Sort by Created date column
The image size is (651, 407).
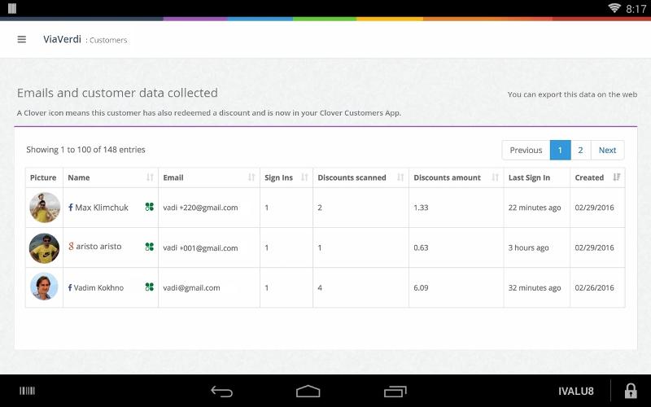coord(596,177)
